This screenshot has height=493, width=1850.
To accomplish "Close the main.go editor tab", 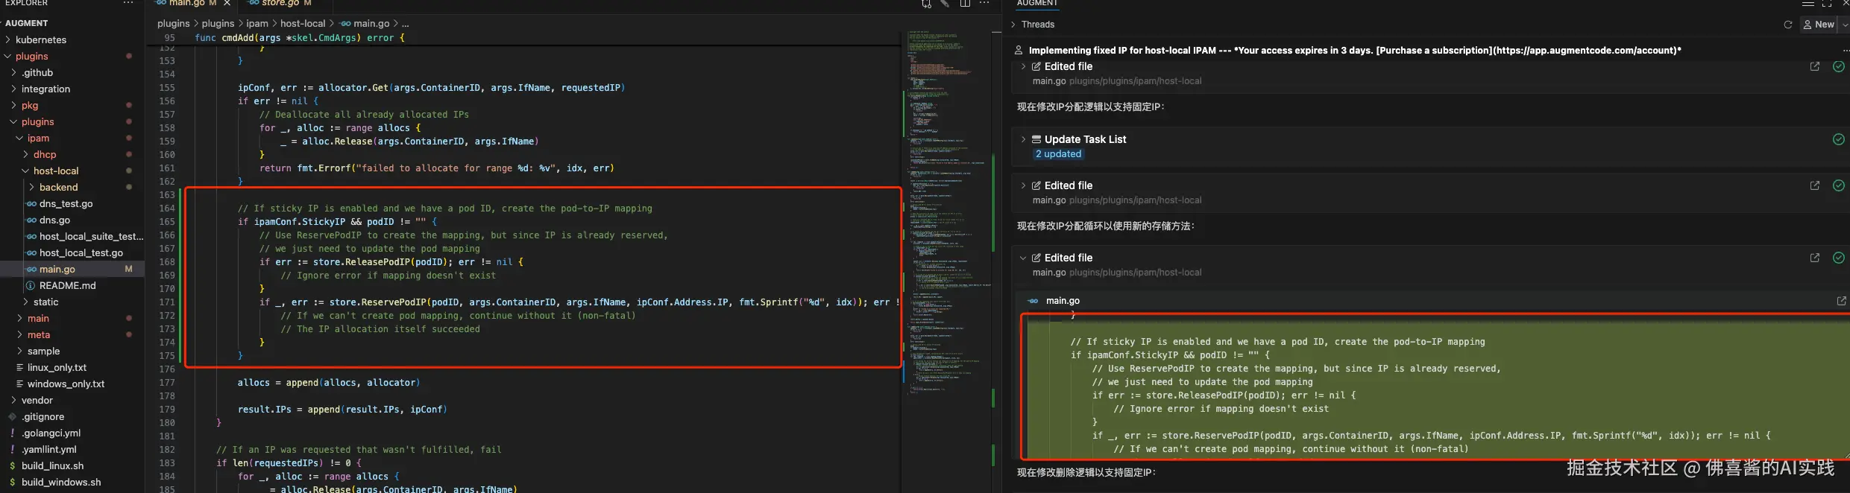I will click(x=227, y=3).
